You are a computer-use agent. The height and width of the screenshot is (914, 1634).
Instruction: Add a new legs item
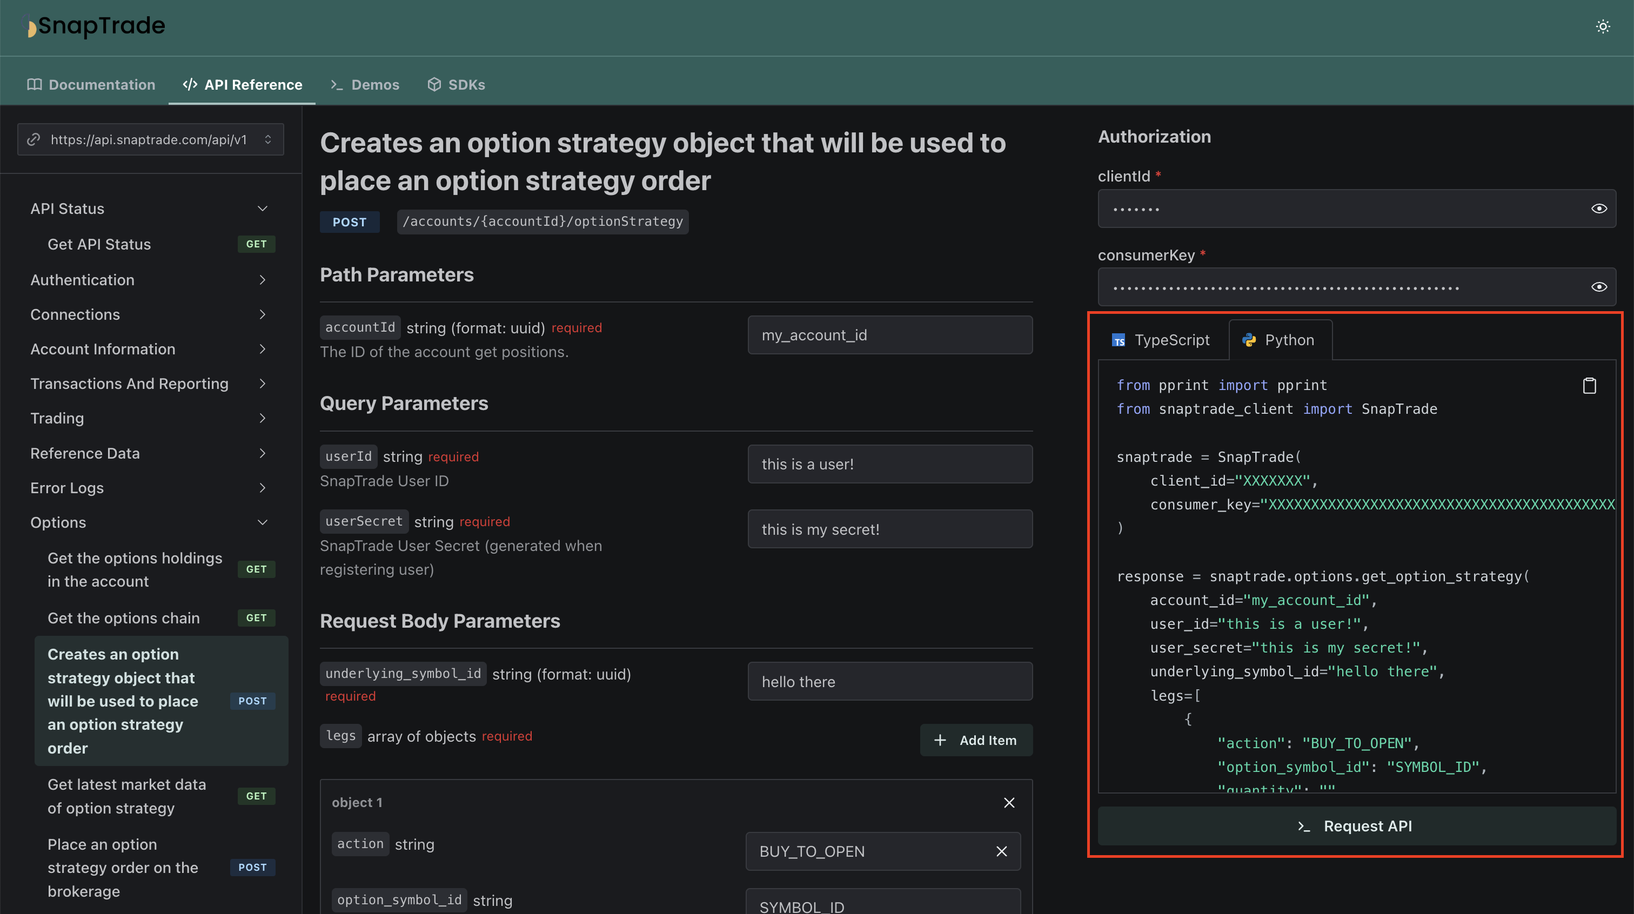pyautogui.click(x=976, y=740)
